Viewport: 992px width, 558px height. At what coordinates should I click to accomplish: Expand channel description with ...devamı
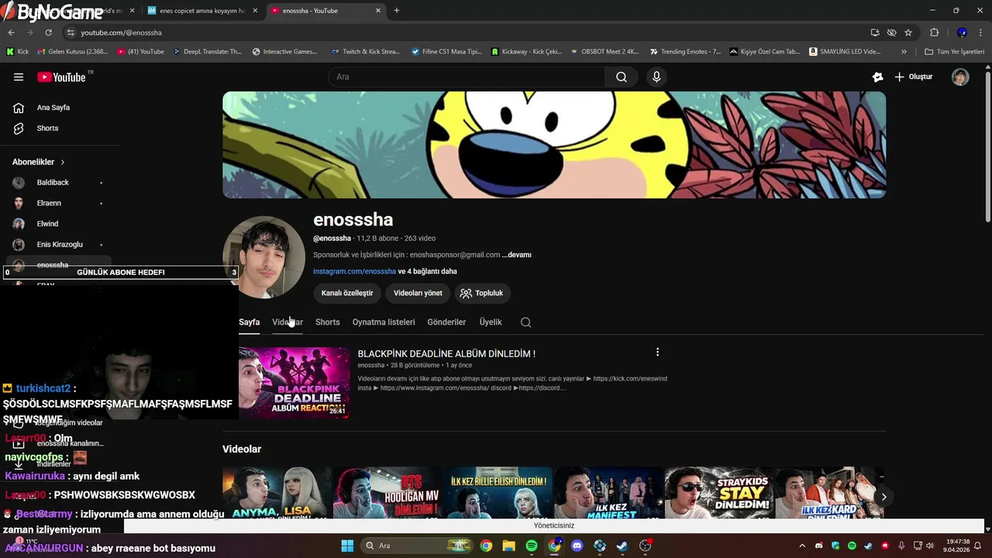(x=517, y=254)
